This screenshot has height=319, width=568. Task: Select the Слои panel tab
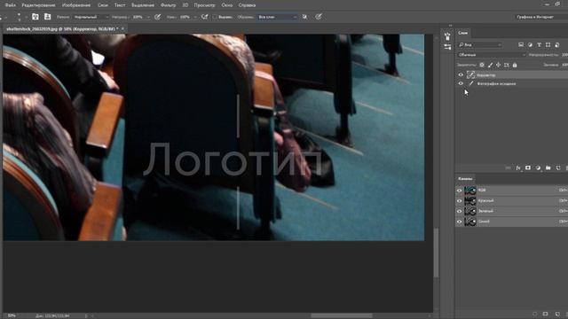[x=462, y=33]
